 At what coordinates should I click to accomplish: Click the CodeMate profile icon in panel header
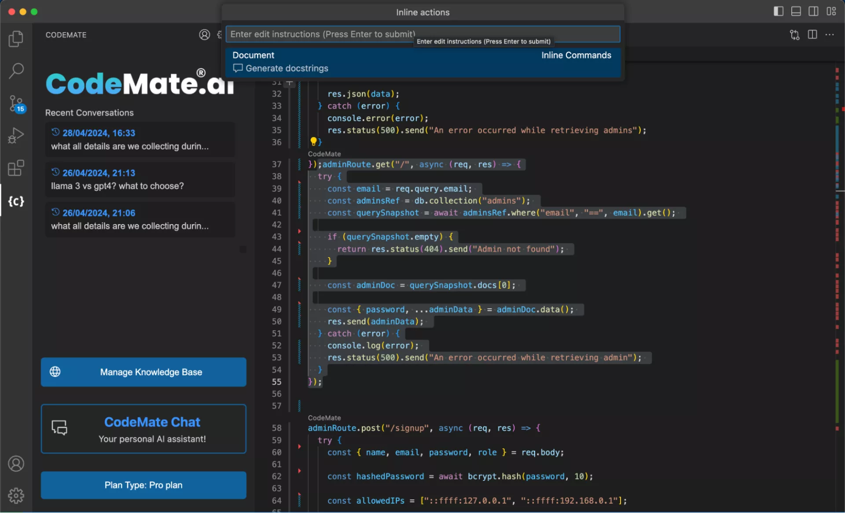coord(204,35)
